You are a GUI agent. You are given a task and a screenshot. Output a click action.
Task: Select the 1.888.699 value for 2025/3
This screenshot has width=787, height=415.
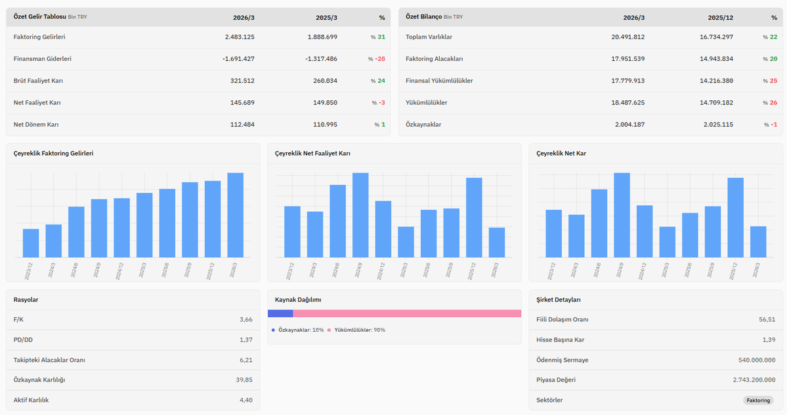[x=322, y=37]
